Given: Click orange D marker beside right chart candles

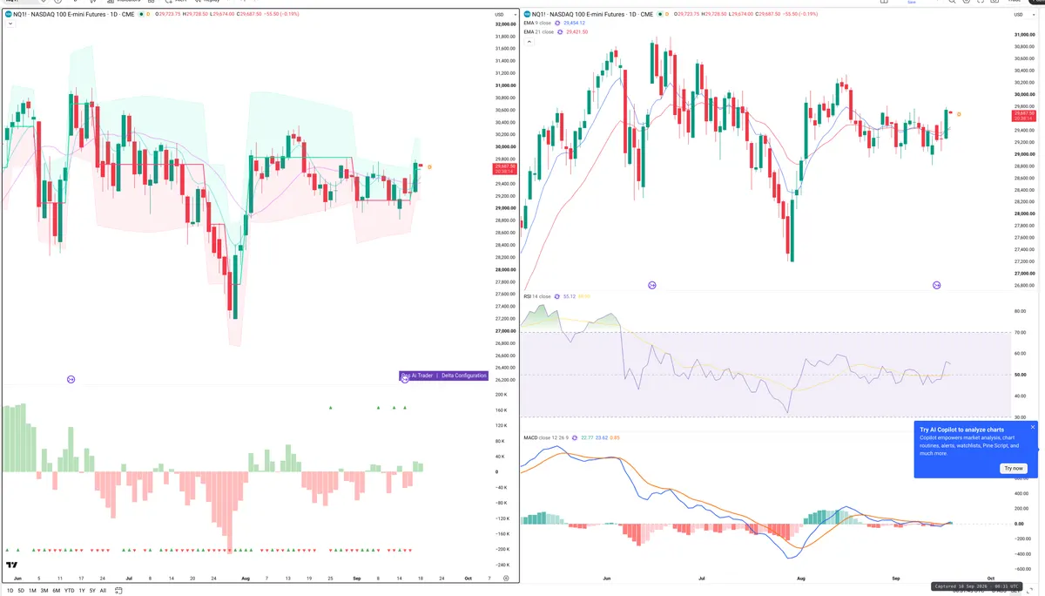Looking at the screenshot, I should pyautogui.click(x=959, y=114).
